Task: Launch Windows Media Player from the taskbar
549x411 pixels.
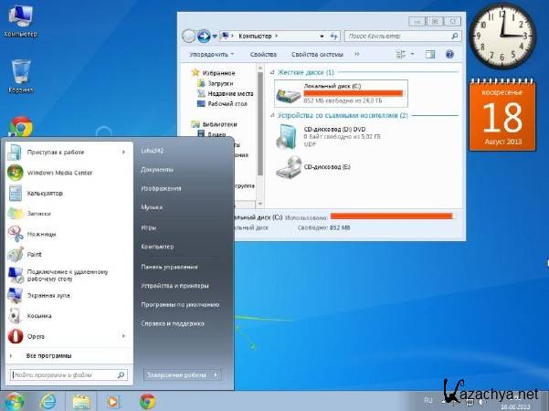Action: pyautogui.click(x=113, y=401)
